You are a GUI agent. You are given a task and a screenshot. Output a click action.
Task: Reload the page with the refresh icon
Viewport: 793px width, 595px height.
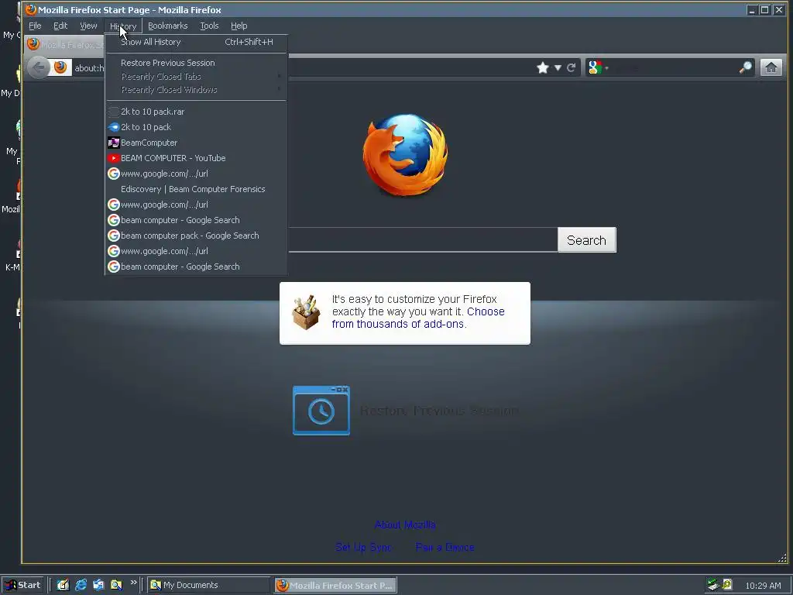tap(571, 68)
